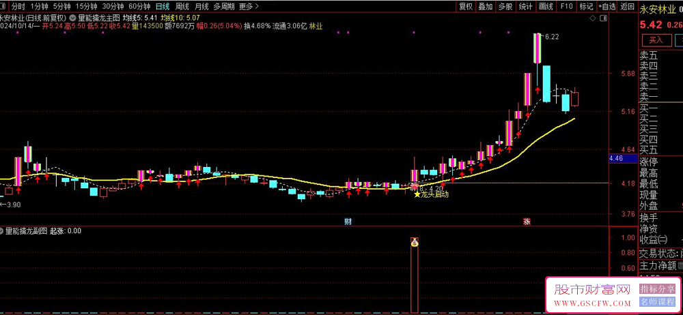Open the 多股 multi-stock view
The height and width of the screenshot is (315, 683).
coord(505,7)
